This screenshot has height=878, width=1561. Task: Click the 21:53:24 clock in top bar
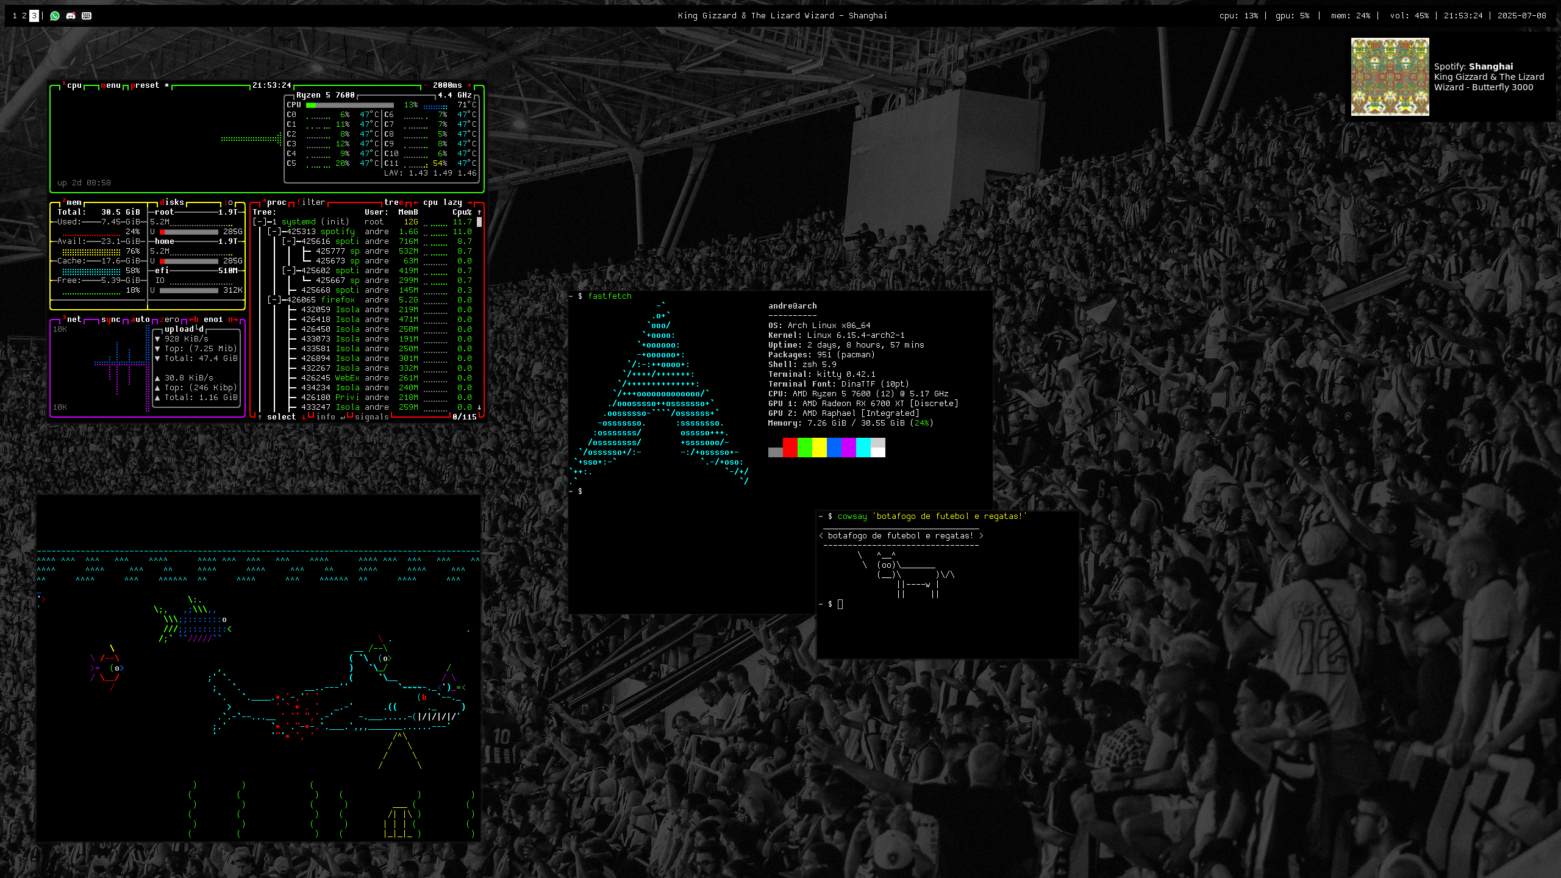(x=1463, y=16)
